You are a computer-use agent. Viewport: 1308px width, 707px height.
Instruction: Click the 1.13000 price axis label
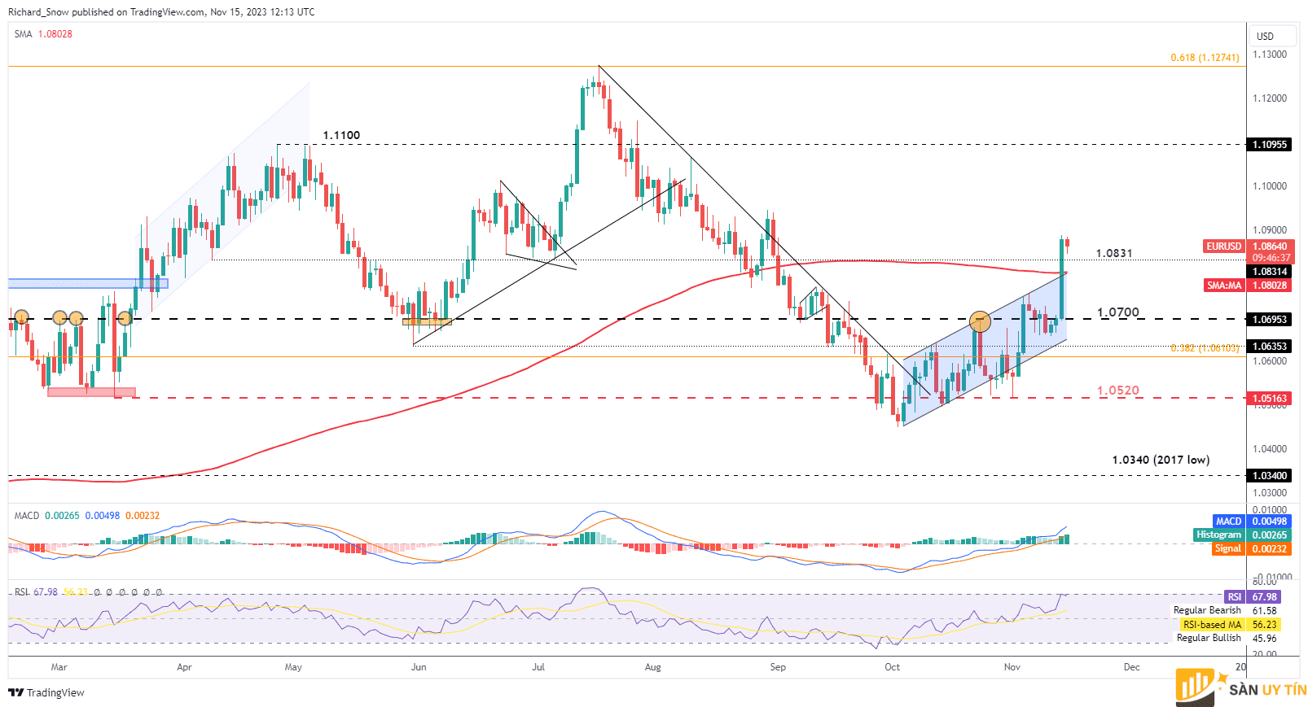coord(1270,55)
